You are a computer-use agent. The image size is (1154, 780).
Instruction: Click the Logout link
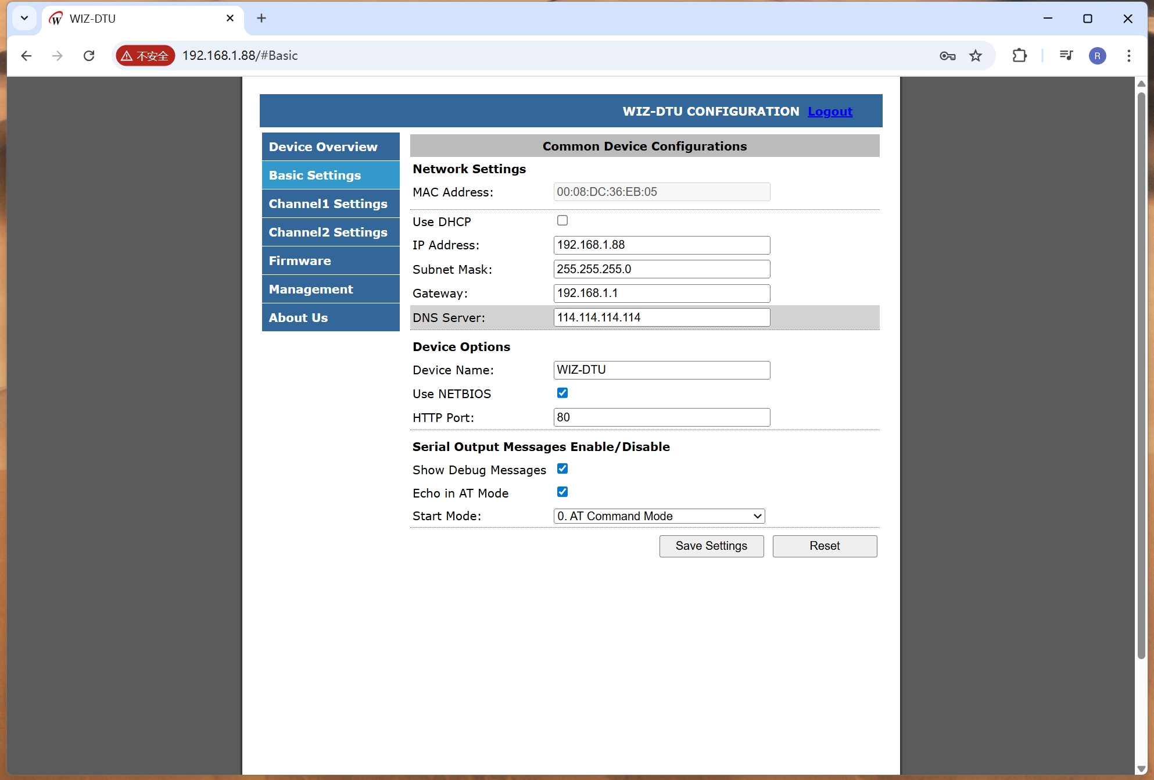pos(830,111)
